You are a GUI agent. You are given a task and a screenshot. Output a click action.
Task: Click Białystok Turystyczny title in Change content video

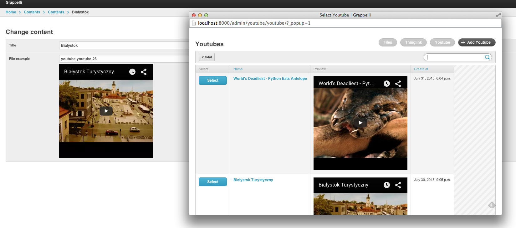pyautogui.click(x=89, y=72)
